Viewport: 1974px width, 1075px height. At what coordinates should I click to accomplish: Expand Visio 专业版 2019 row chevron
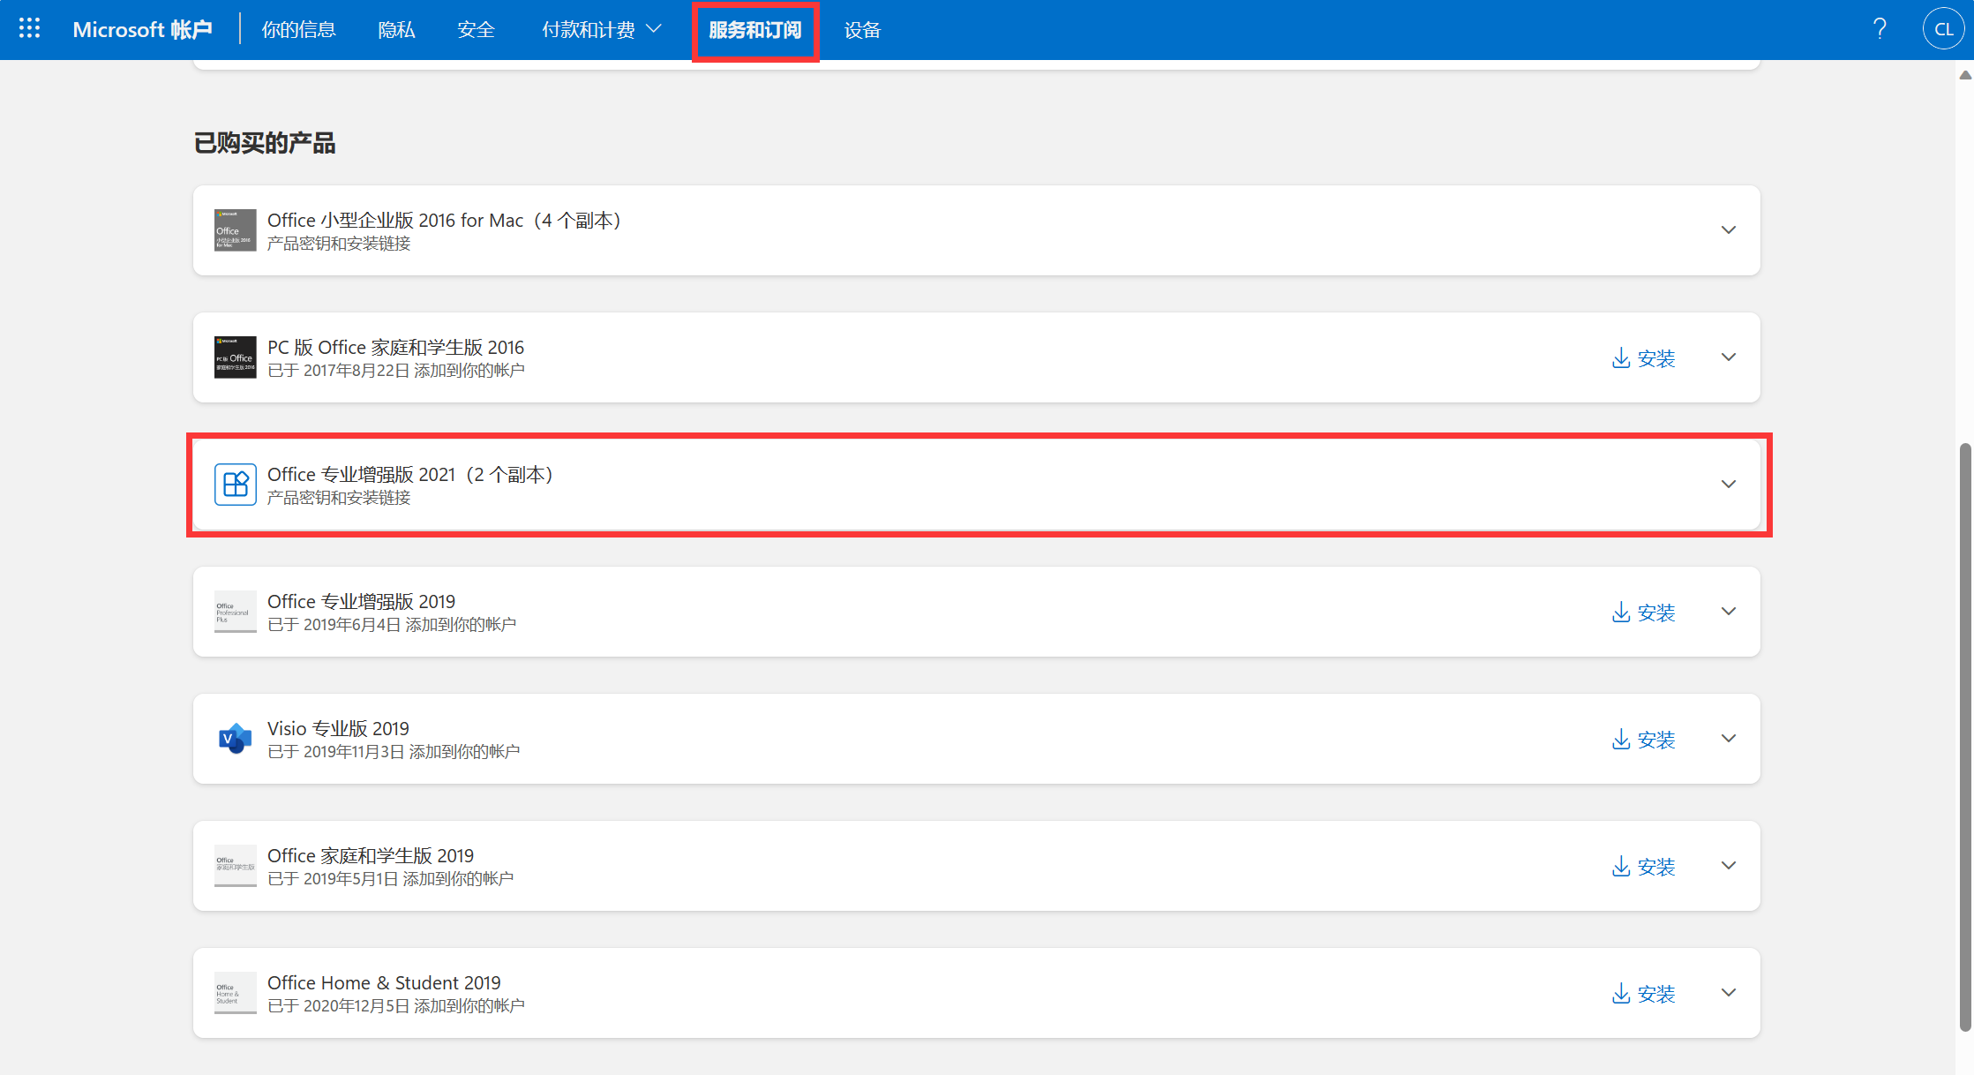pyautogui.click(x=1729, y=739)
